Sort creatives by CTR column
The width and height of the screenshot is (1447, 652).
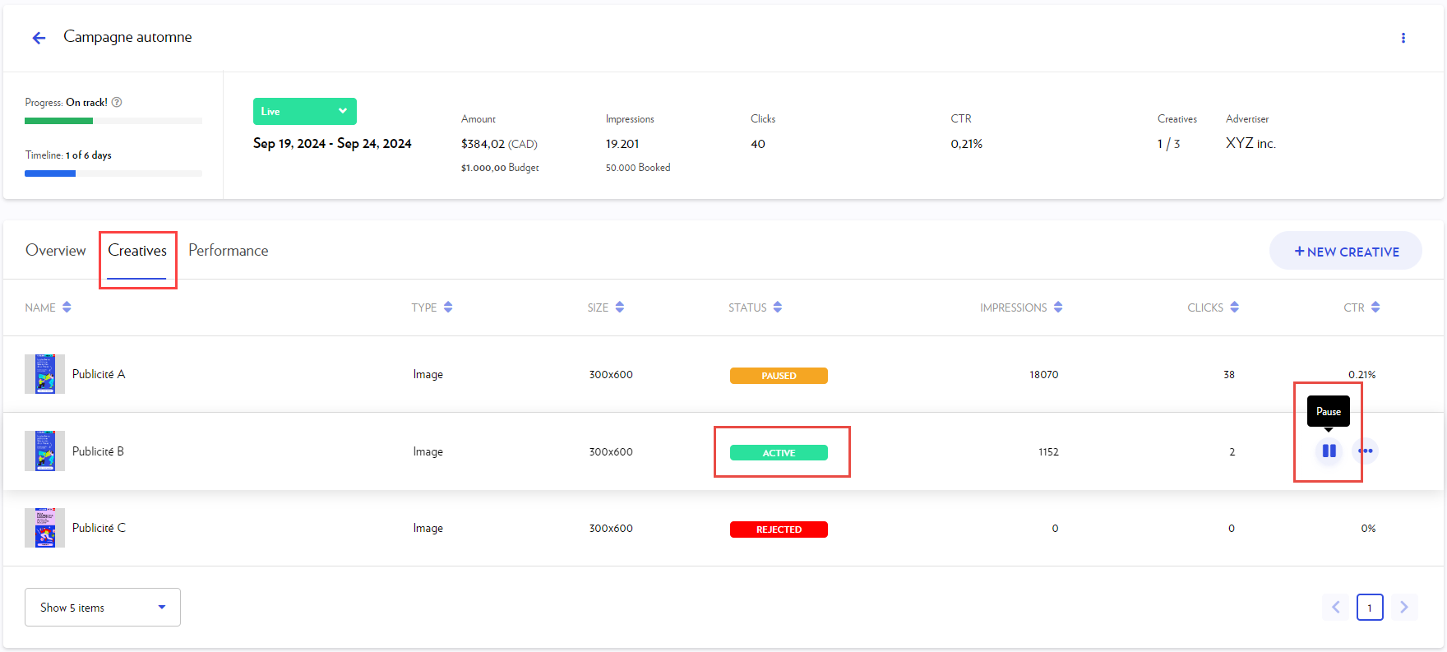1375,308
